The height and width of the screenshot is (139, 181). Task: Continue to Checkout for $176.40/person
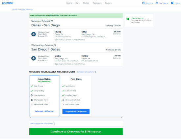point(76,132)
